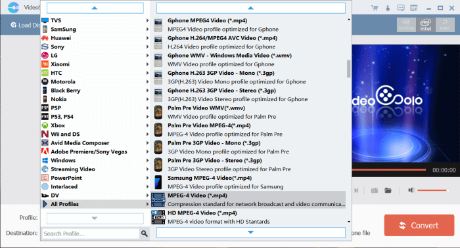Choose Gphone MPEG4 Video (*.mp4) profile
Screen dimensions: 460x248
point(248,25)
